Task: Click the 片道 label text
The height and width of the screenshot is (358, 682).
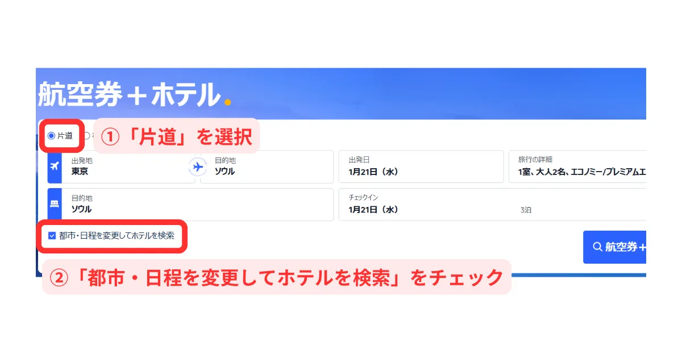Action: 65,136
